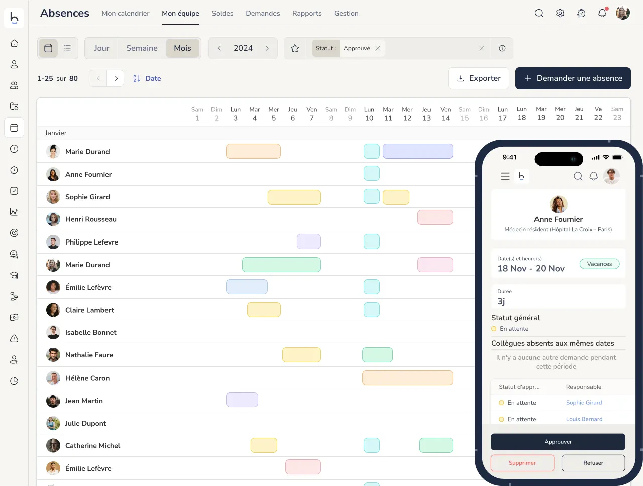Click the company logo in sidebar

(x=14, y=18)
